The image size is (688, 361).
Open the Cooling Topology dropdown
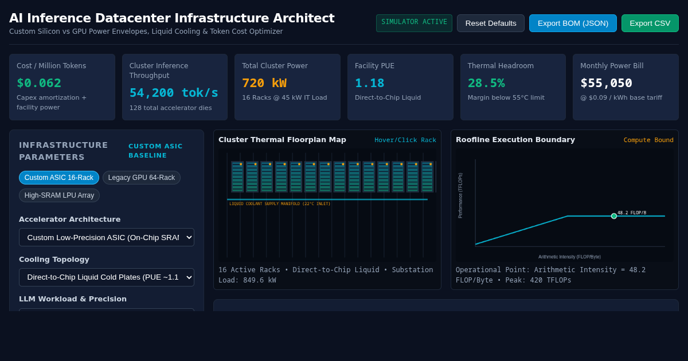pos(107,277)
